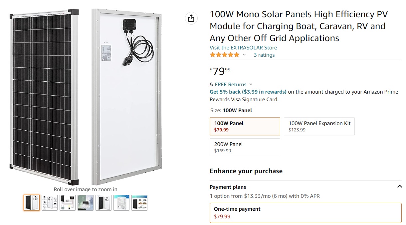Select the 200W Panel size option

[x=245, y=147]
